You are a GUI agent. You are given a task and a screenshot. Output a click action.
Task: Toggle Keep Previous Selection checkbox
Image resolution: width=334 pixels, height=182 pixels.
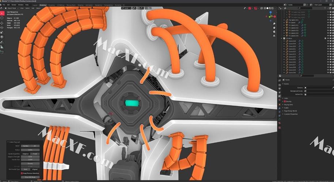point(22,173)
